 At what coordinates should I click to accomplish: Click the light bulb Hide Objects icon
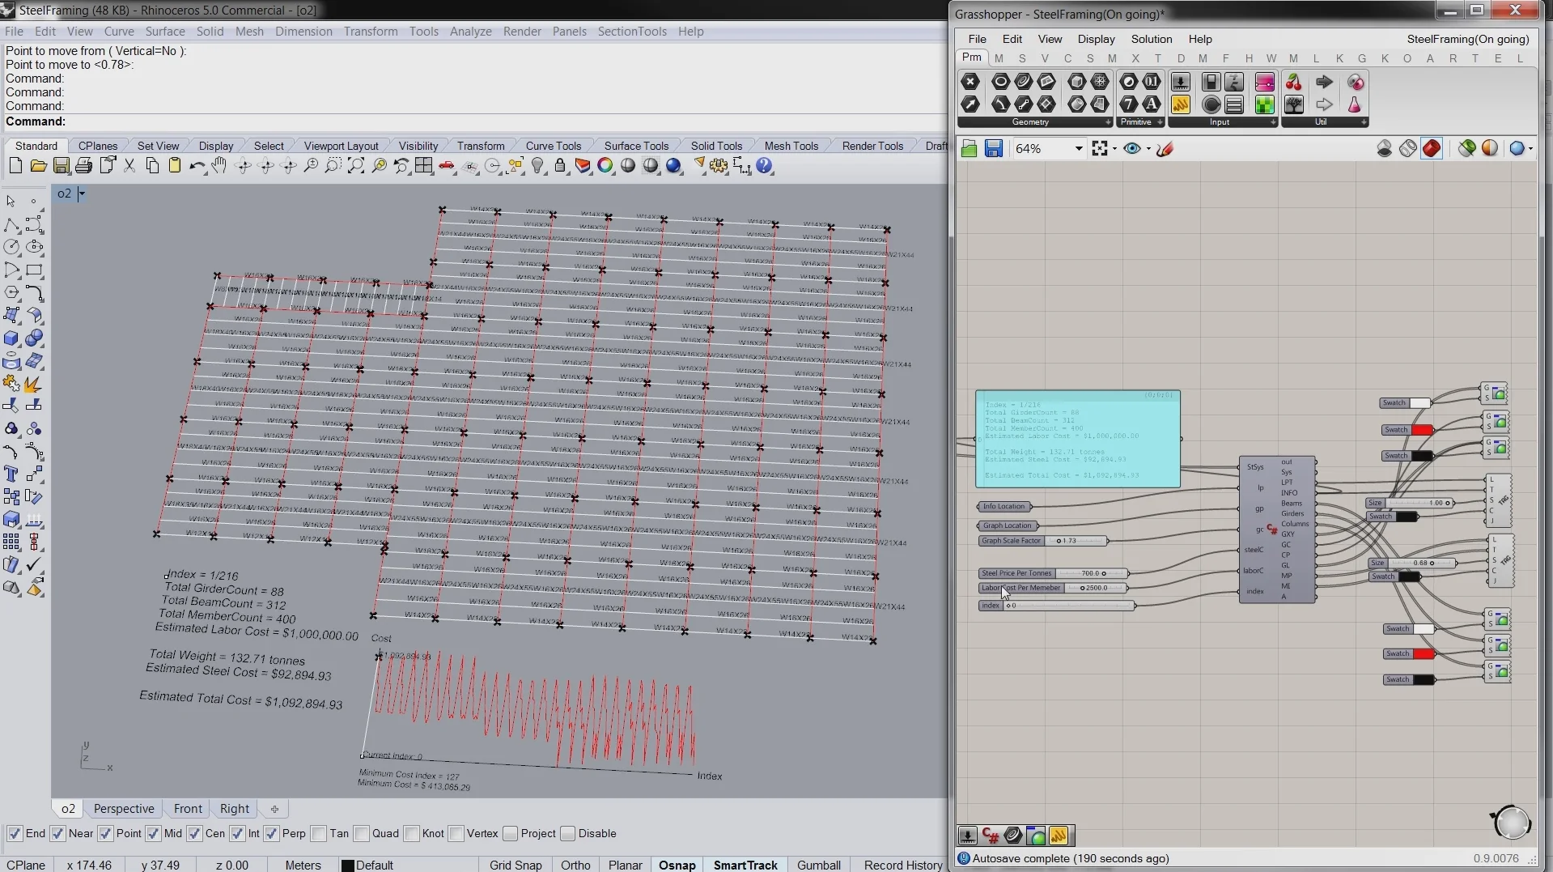tap(537, 166)
